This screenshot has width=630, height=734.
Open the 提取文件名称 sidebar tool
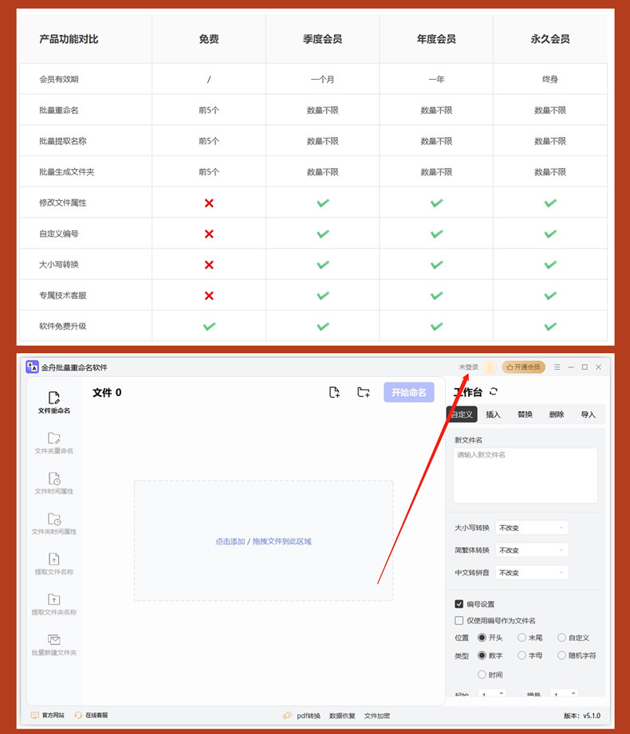click(54, 563)
